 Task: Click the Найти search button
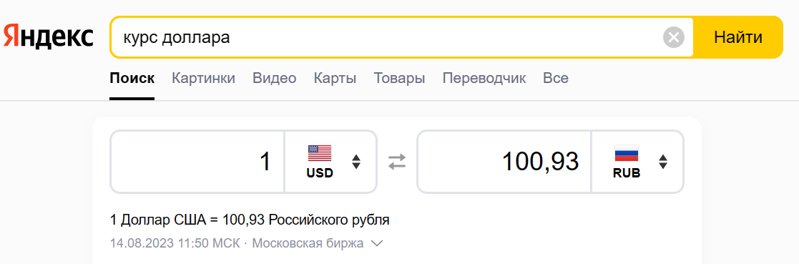[x=738, y=37]
